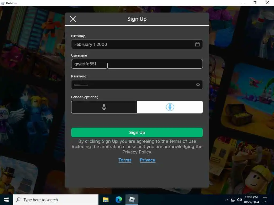The width and height of the screenshot is (274, 205).
Task: Click the Birthday label text
Action: pos(78,36)
